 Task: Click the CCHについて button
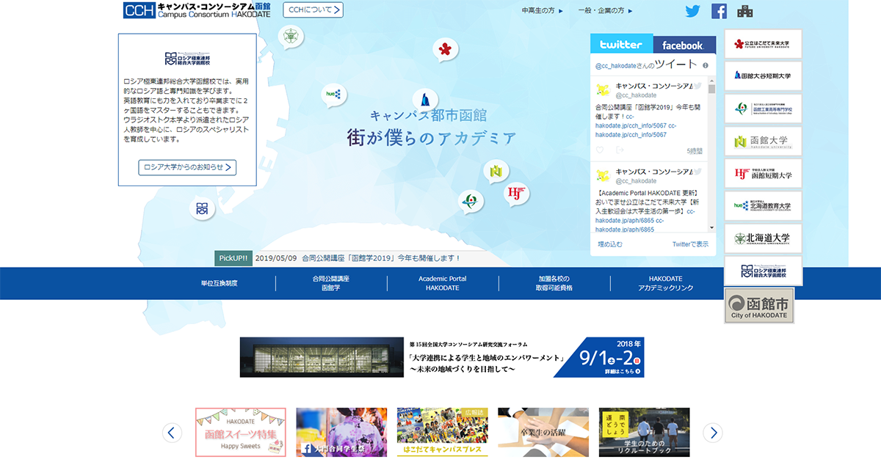313,10
